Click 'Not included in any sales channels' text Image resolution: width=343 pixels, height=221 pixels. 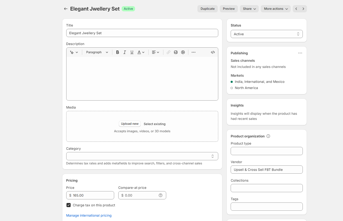[x=258, y=67]
